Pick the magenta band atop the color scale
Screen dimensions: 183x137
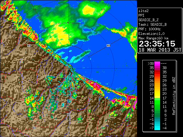(157, 63)
